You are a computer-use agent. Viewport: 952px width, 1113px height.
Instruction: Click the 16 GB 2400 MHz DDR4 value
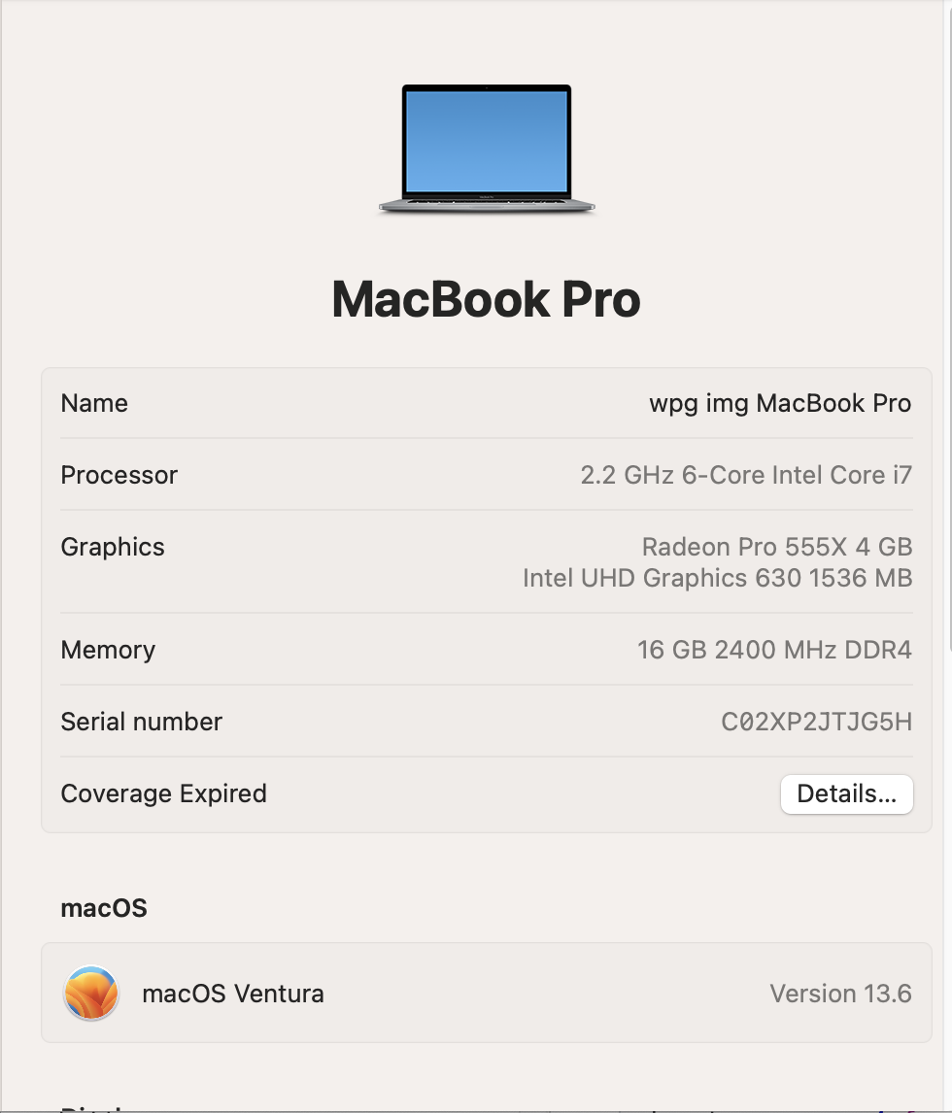(x=774, y=650)
